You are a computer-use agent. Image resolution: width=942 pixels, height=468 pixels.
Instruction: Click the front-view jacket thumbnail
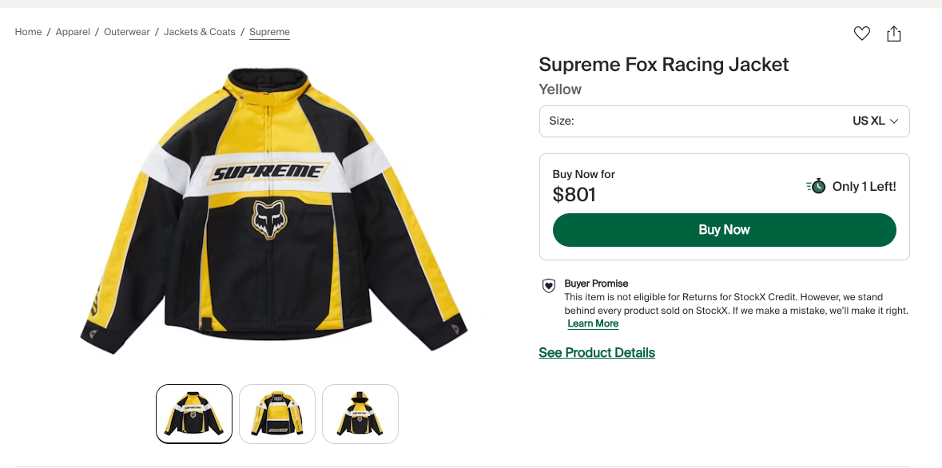pos(193,414)
